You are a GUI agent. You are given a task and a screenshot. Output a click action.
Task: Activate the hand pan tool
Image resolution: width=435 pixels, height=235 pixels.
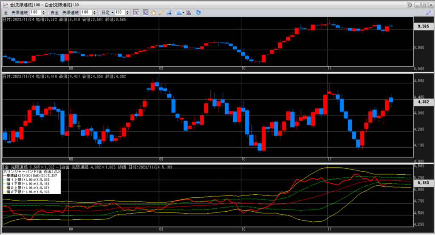pos(153,13)
